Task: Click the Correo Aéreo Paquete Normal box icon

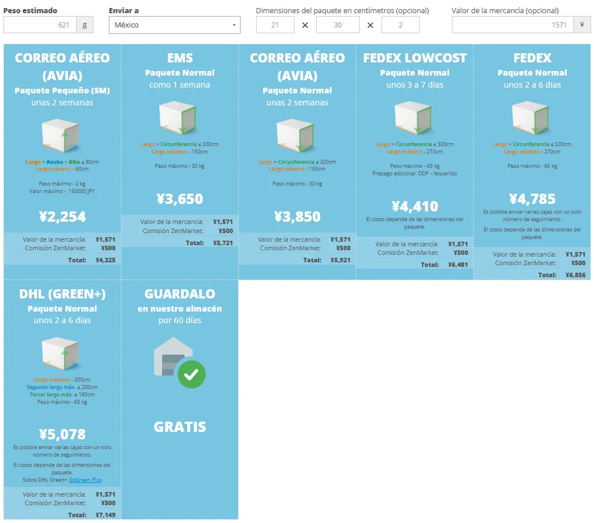Action: point(295,135)
